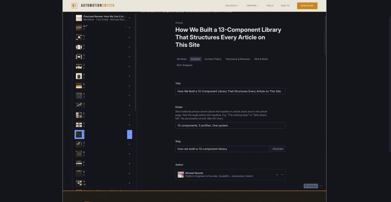
Task: Open the Compare dropdown in site navigation
Action: coord(252,6)
